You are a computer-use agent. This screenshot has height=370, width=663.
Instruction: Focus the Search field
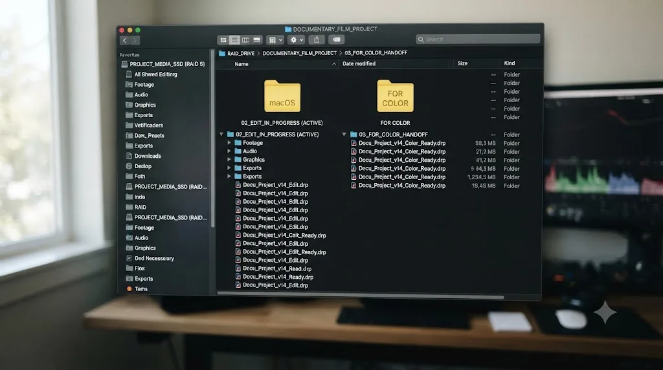pyautogui.click(x=478, y=39)
